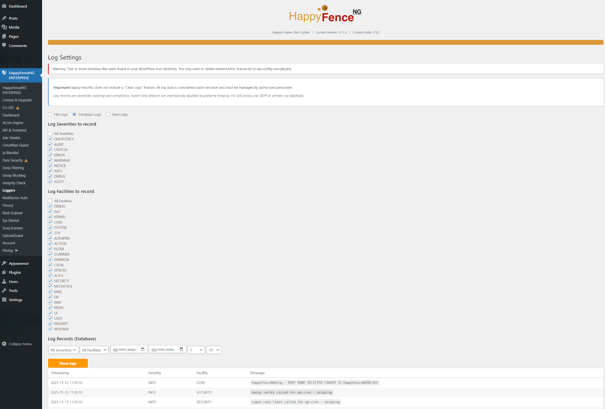Check the All Severities checkbox
Screen dimensions: 605x409
[50, 134]
